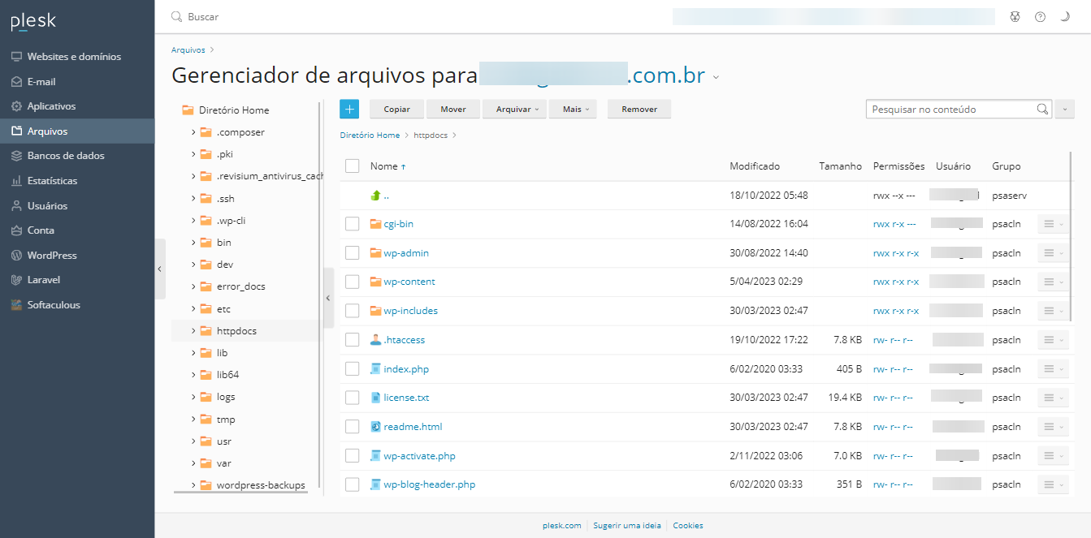Click the blue plus add button

coord(349,109)
